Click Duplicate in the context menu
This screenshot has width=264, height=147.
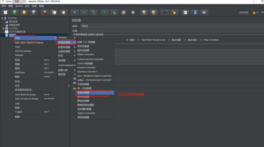pyautogui.click(x=36, y=72)
